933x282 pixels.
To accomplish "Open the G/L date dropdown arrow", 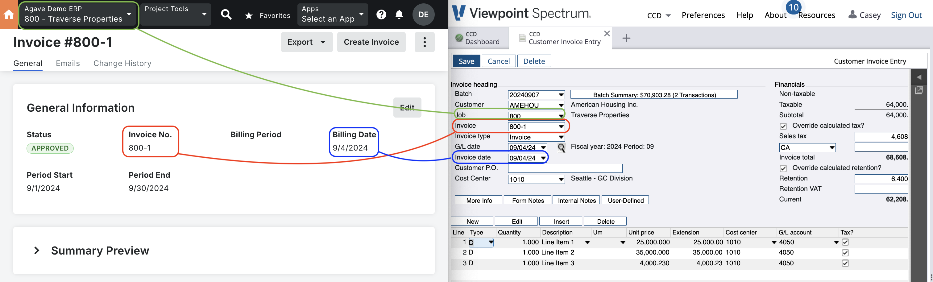I will coord(543,148).
